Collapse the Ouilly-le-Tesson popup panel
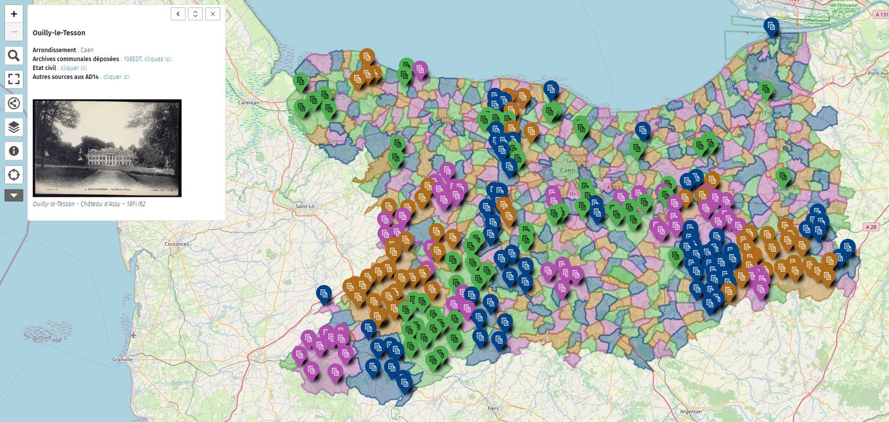The height and width of the screenshot is (422, 889). 195,14
